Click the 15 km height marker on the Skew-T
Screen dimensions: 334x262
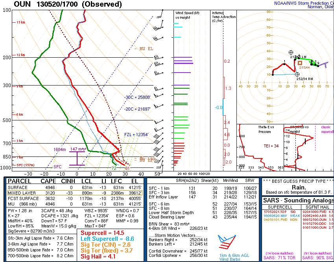coord(21,23)
